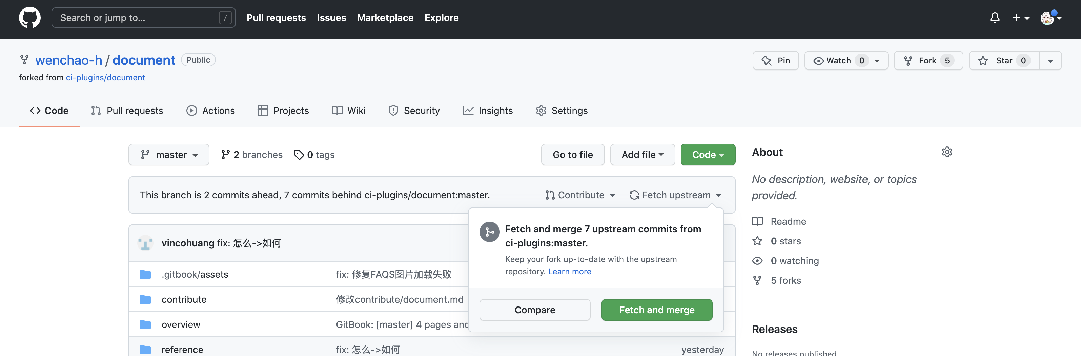Screen dimensions: 1081x356
Task: Click the vincohuang commit author avatar
Action: 145,243
